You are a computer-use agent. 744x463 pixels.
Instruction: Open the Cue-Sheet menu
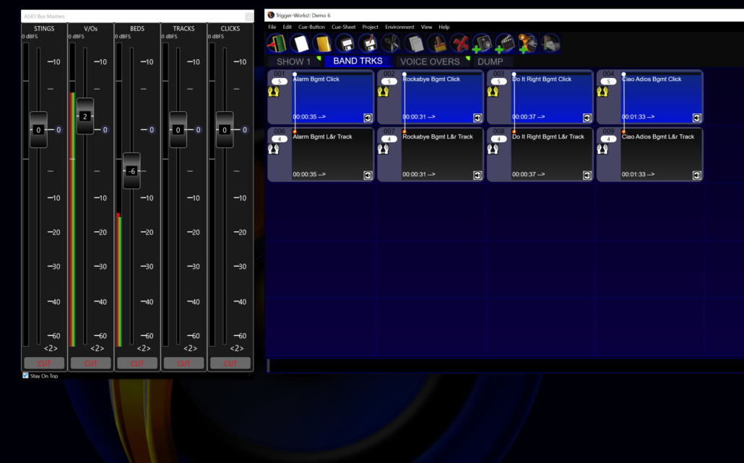pyautogui.click(x=344, y=27)
